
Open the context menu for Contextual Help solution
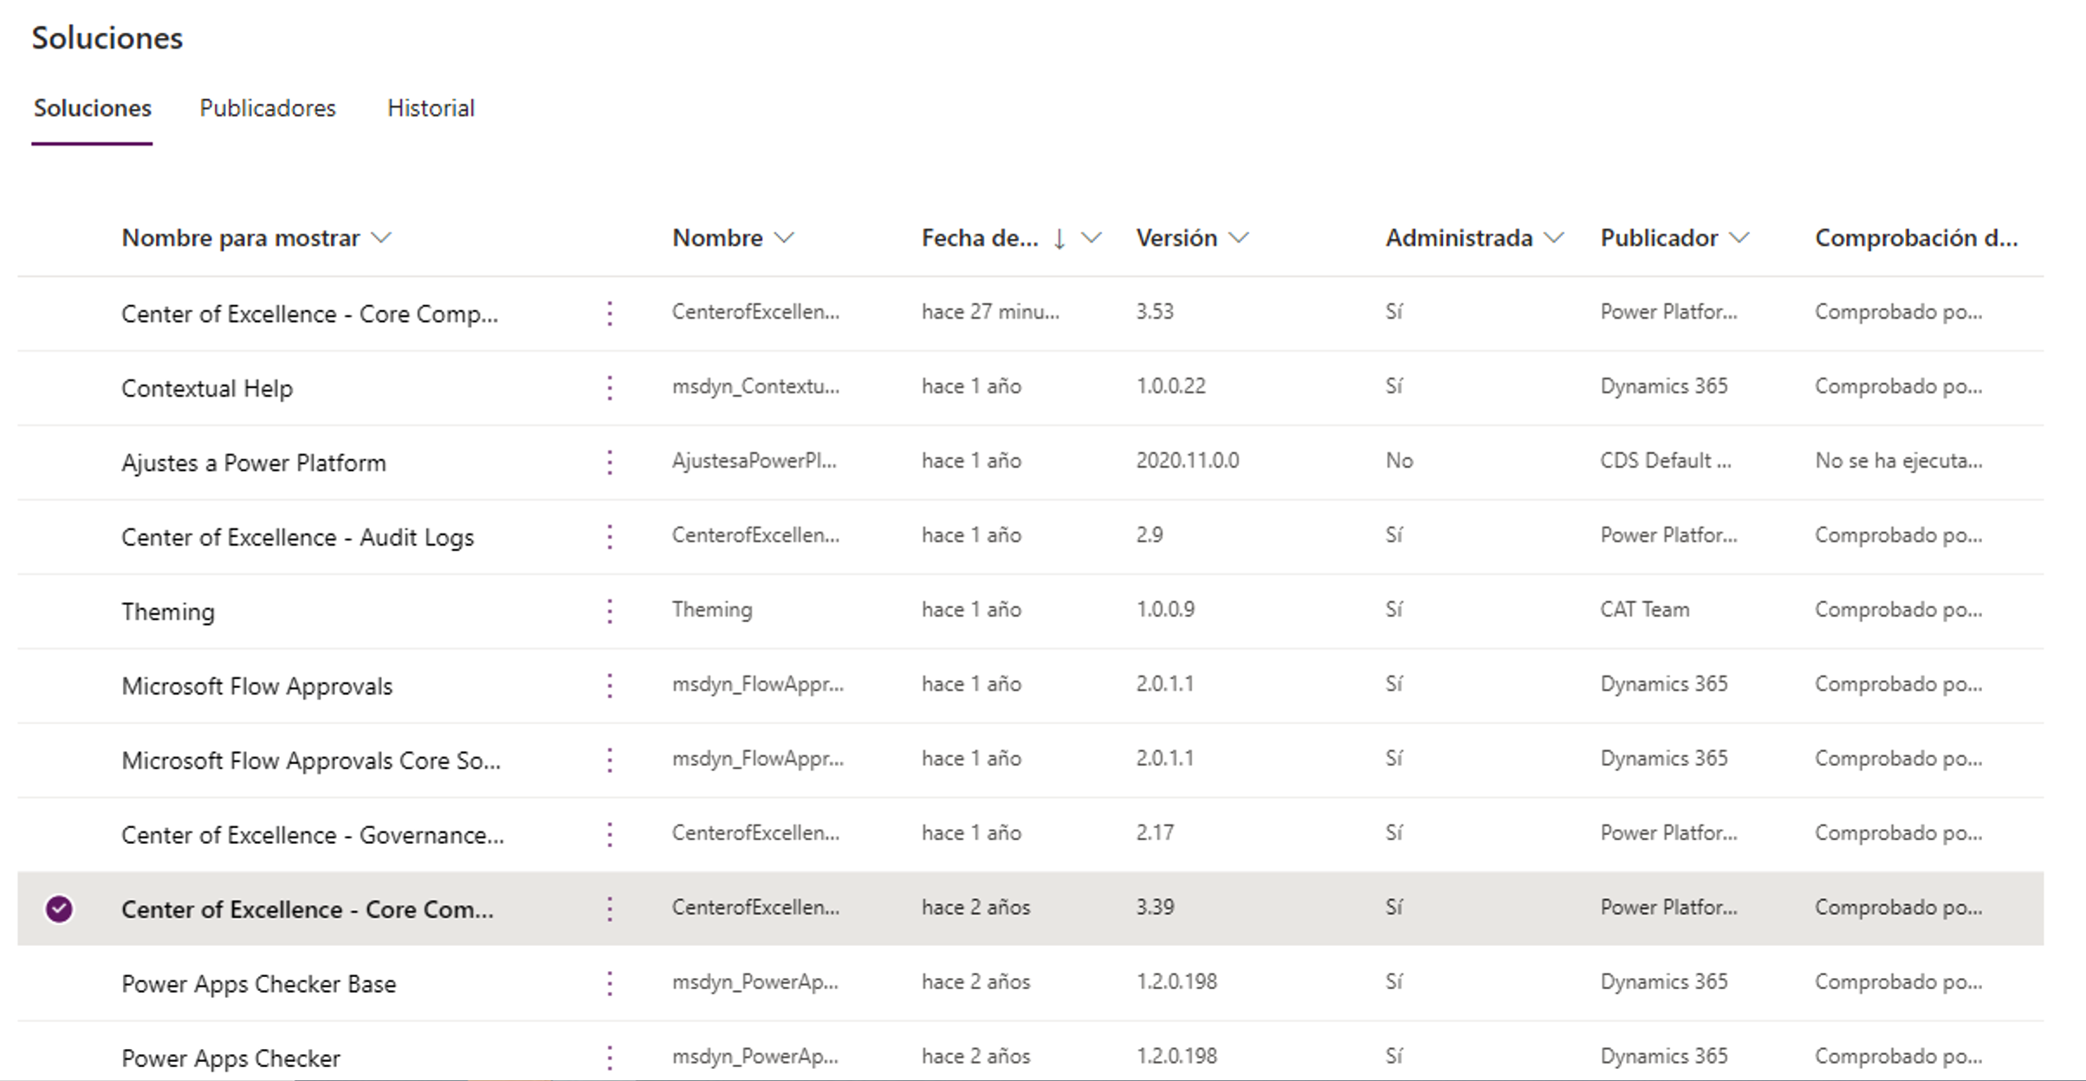coord(610,387)
